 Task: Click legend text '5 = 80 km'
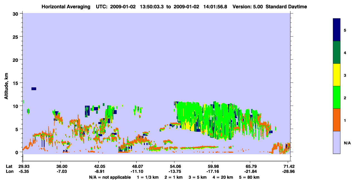pyautogui.click(x=249, y=177)
